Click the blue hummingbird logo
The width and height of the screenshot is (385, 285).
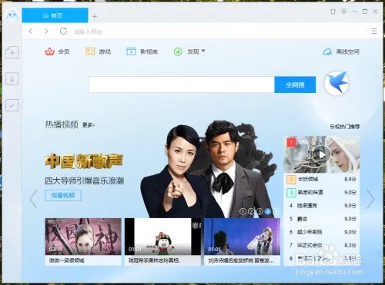pyautogui.click(x=336, y=83)
